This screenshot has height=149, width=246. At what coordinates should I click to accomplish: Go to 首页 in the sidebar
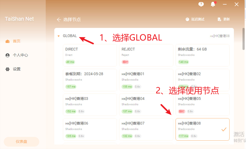pyautogui.click(x=17, y=41)
